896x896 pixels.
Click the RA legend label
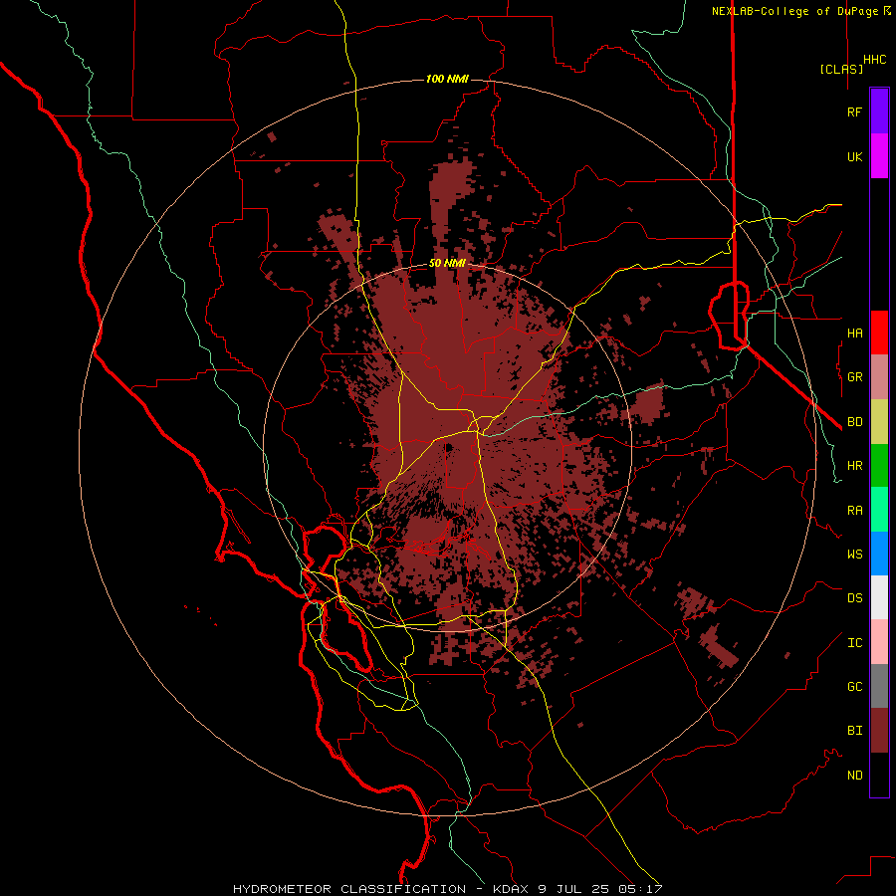pos(855,511)
